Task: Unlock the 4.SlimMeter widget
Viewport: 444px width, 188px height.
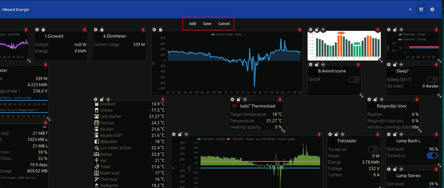Action: [x=102, y=30]
